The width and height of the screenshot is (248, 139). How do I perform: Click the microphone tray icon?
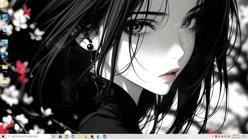coord(216,136)
